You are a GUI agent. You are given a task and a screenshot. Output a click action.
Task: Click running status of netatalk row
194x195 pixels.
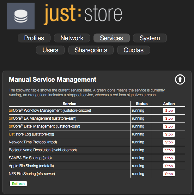click(x=138, y=166)
